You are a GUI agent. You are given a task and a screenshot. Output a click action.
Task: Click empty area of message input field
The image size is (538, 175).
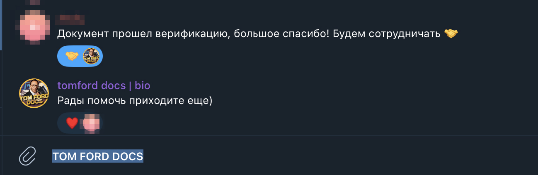pos(332,156)
